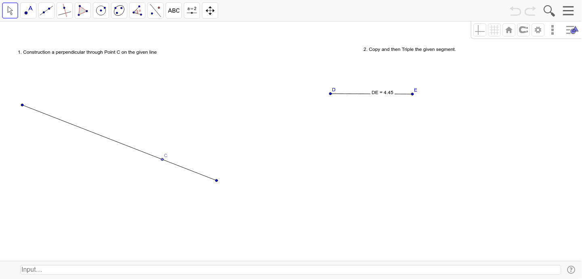This screenshot has width=582, height=279.
Task: Reset to the standard home view
Action: (x=509, y=30)
